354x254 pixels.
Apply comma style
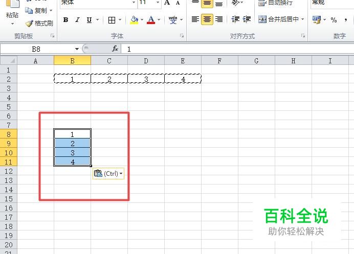point(346,20)
